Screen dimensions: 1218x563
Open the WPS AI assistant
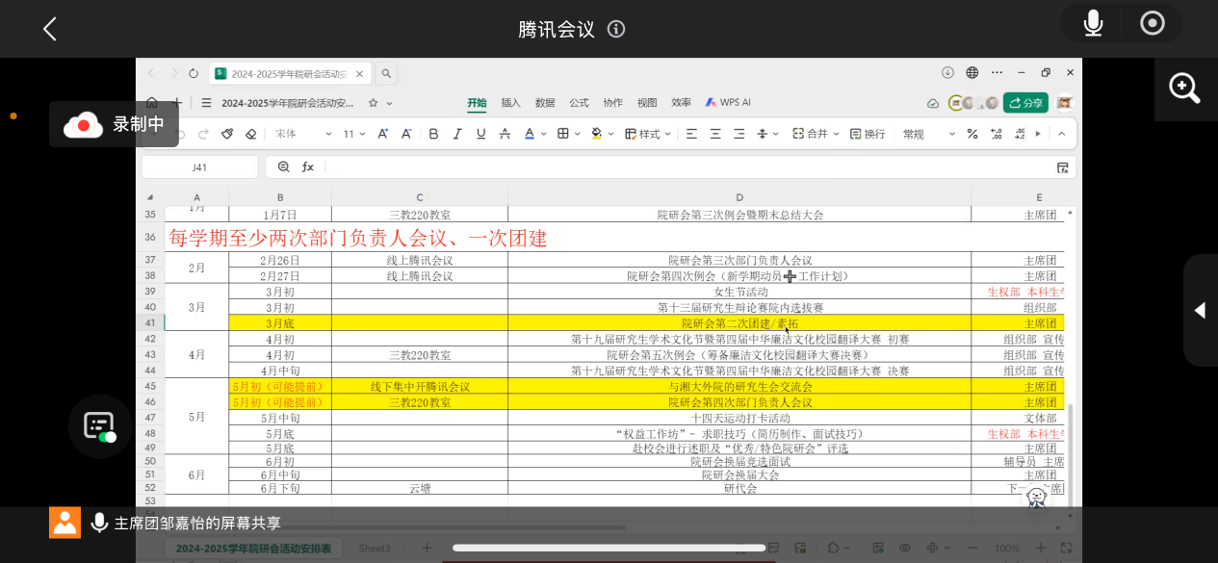pyautogui.click(x=728, y=103)
